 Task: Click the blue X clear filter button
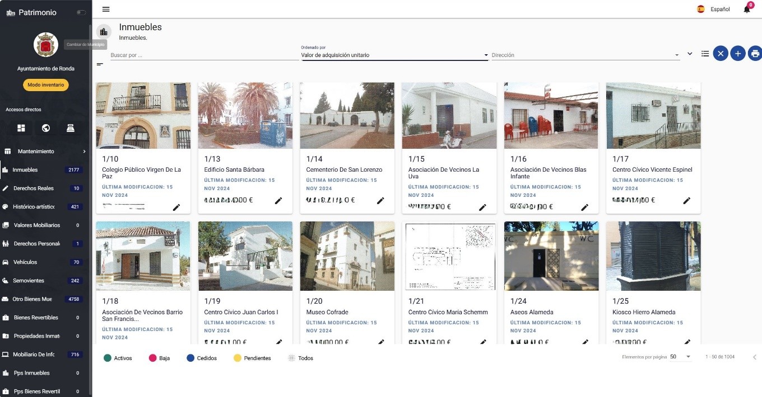(x=721, y=54)
